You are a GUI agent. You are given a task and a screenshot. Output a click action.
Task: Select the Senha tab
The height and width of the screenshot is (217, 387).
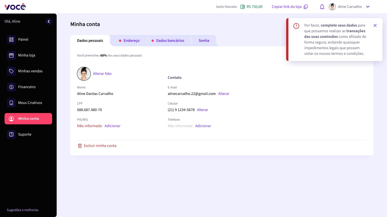point(204,41)
